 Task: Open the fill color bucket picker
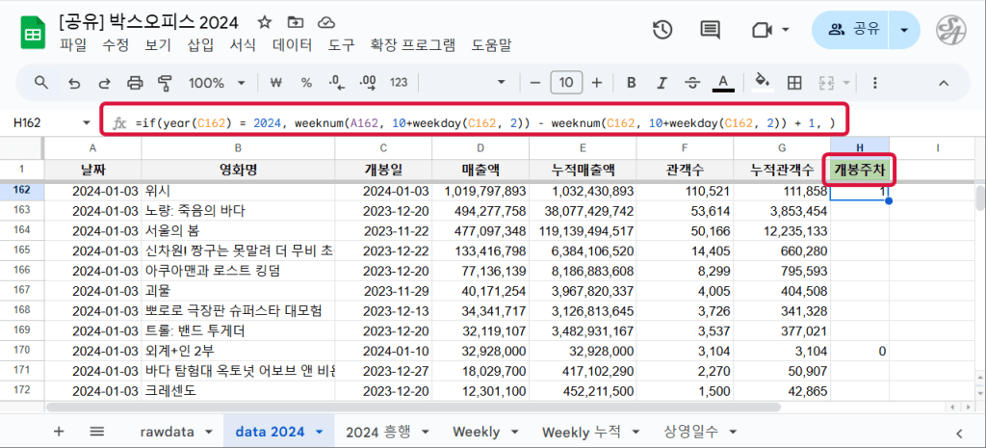coord(761,83)
